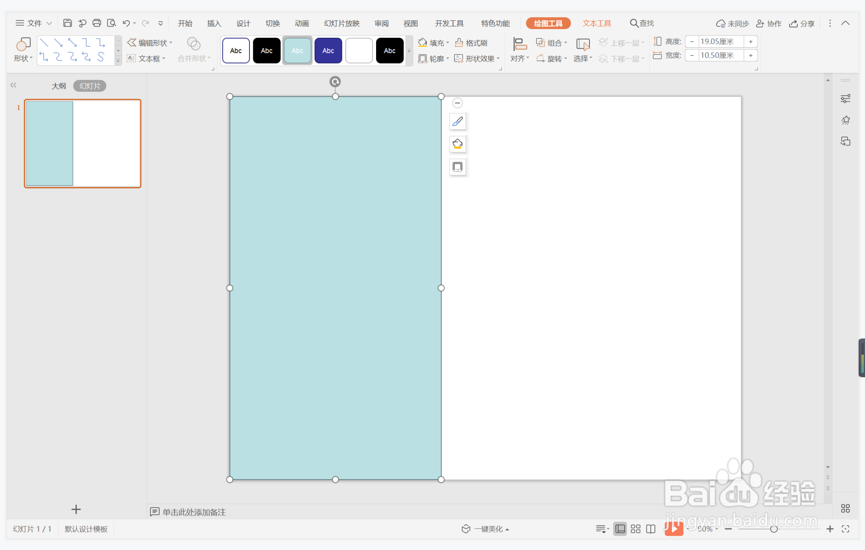Click the Format Painter (格式刷) button
Viewport: 865px width, 550px height.
(x=471, y=43)
